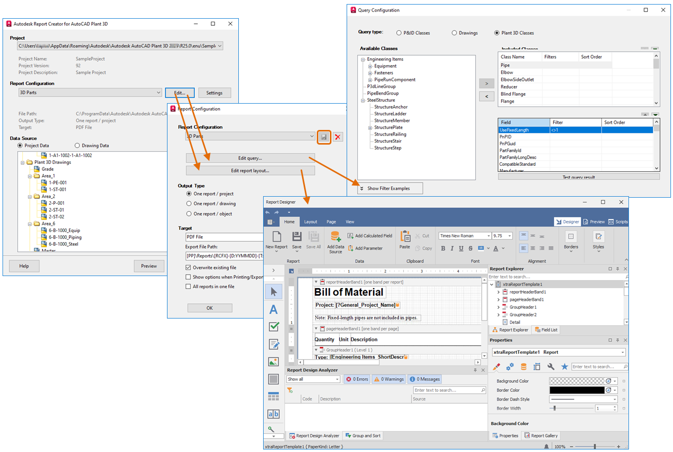Choose One report / drawing output type
This screenshot has height=452, width=673.
coord(189,204)
